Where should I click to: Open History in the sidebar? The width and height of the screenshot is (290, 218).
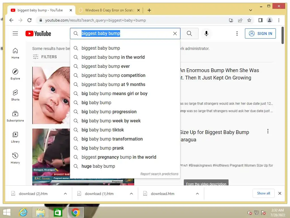[15, 158]
